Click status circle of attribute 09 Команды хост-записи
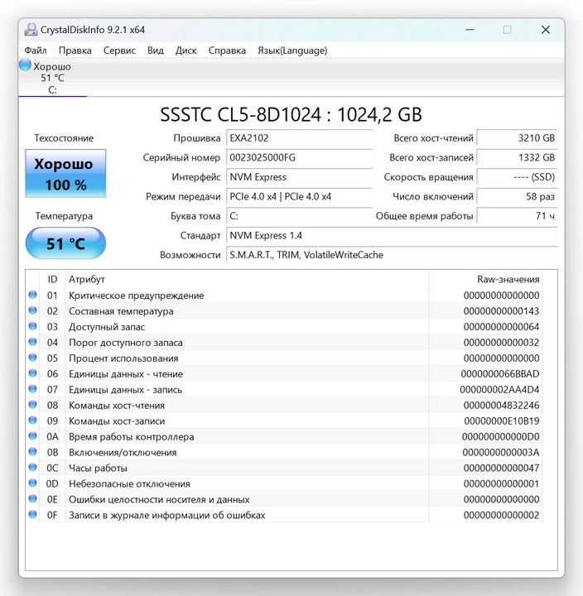 32,421
